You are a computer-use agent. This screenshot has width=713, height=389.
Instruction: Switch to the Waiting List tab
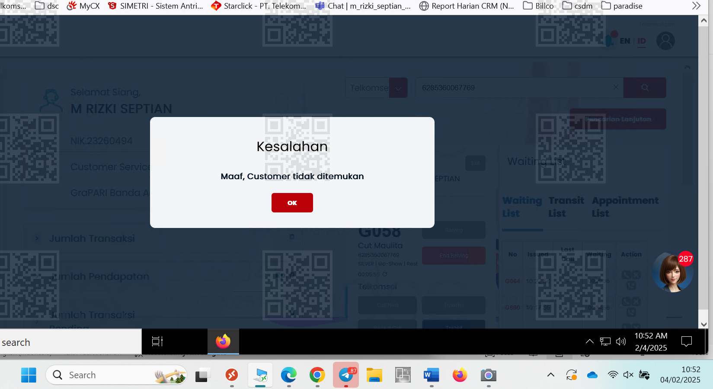[x=522, y=207]
